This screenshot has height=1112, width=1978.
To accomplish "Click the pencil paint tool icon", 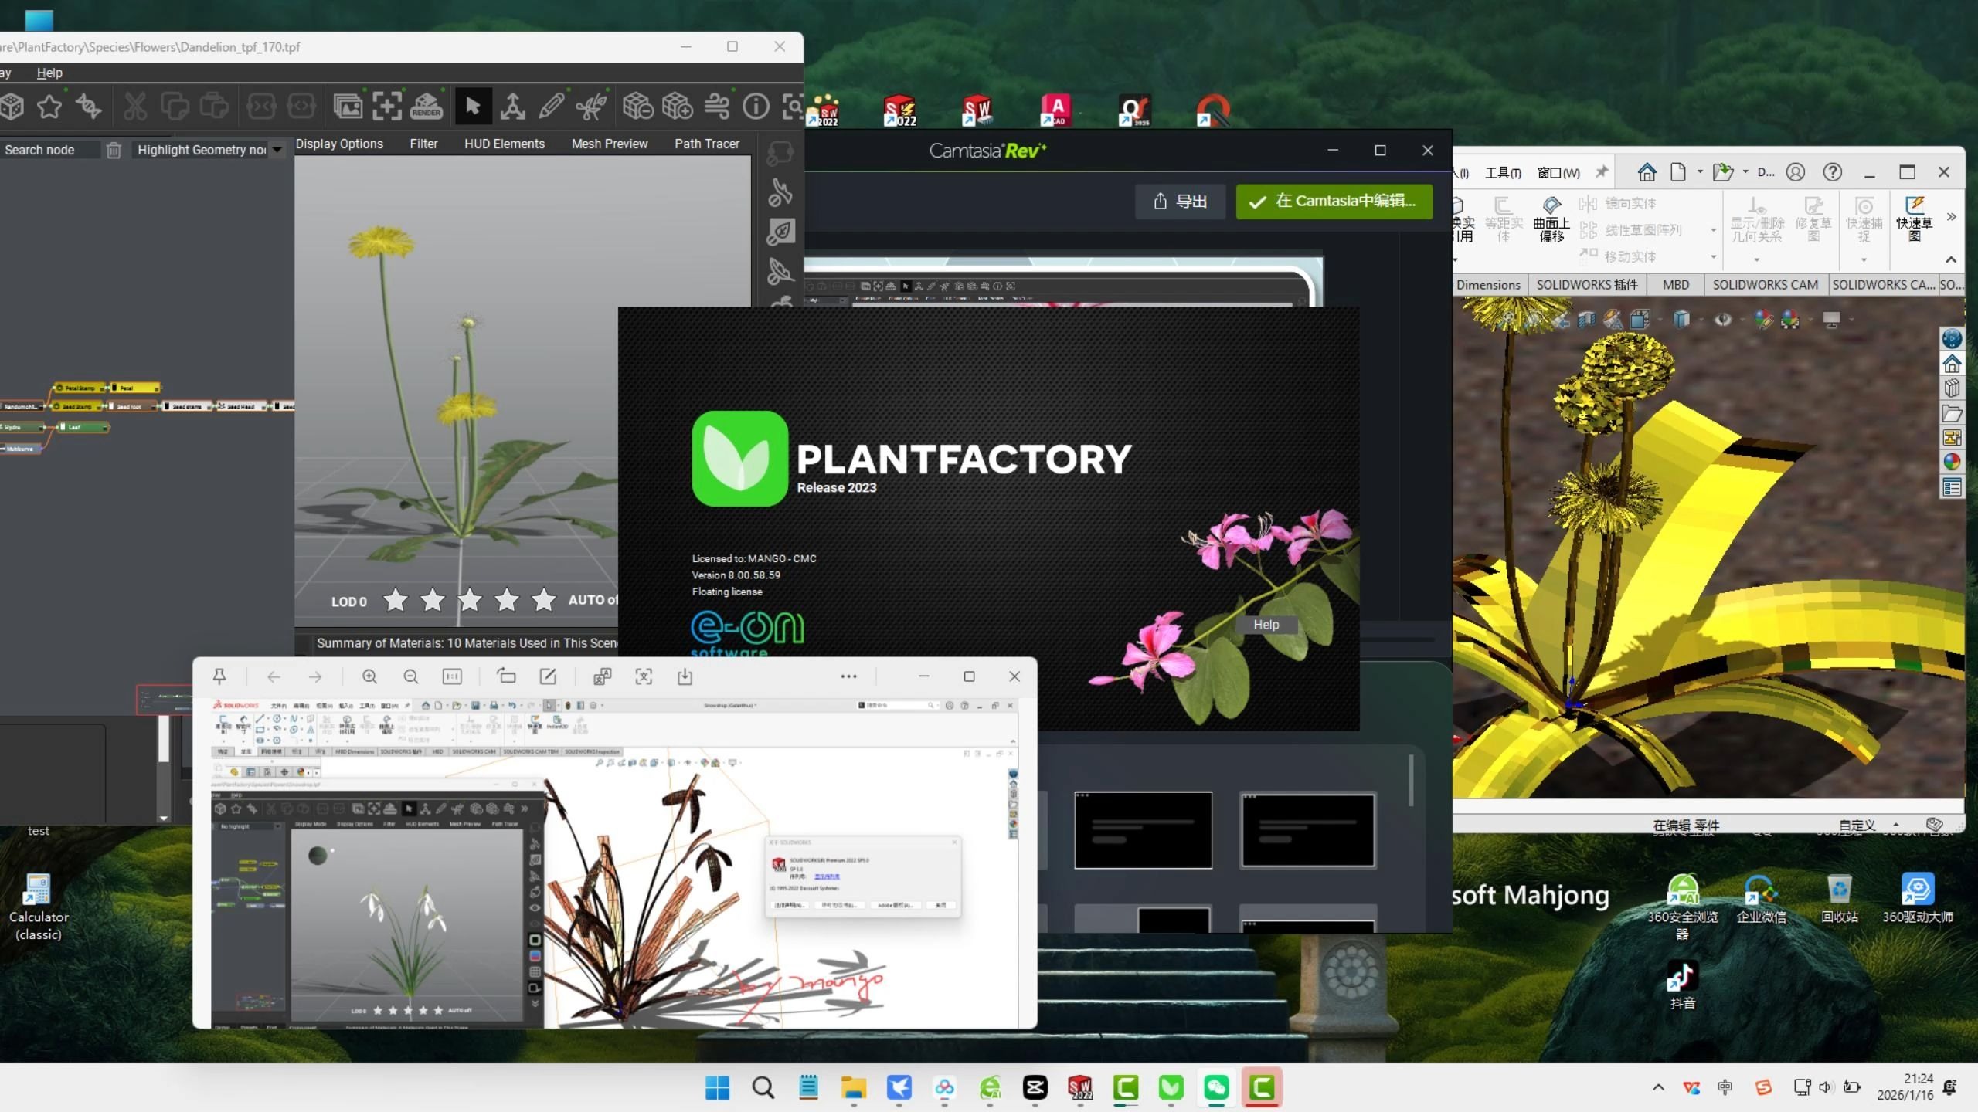I will pos(551,106).
